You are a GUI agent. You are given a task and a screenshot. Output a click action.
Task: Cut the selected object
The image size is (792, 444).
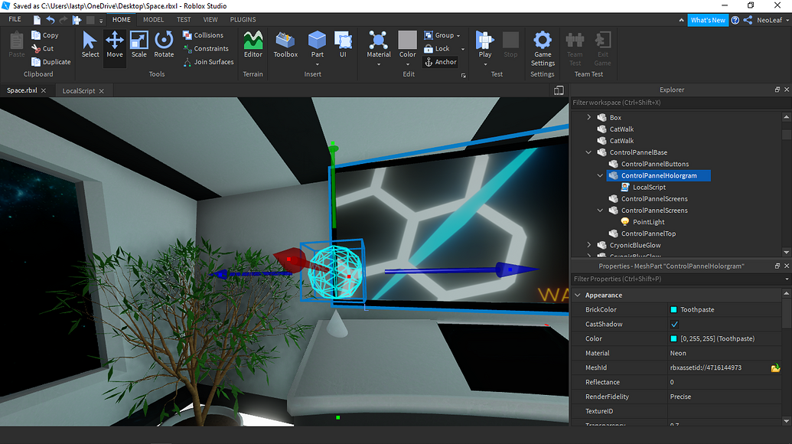[42, 48]
